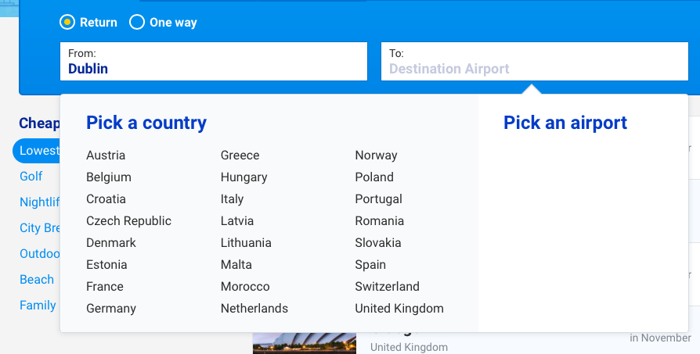Choose Czech Republic from country list
The height and width of the screenshot is (354, 700).
(x=128, y=221)
